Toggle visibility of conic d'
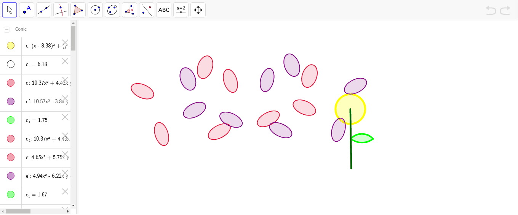Screen dimensions: 518x215 click(x=11, y=101)
